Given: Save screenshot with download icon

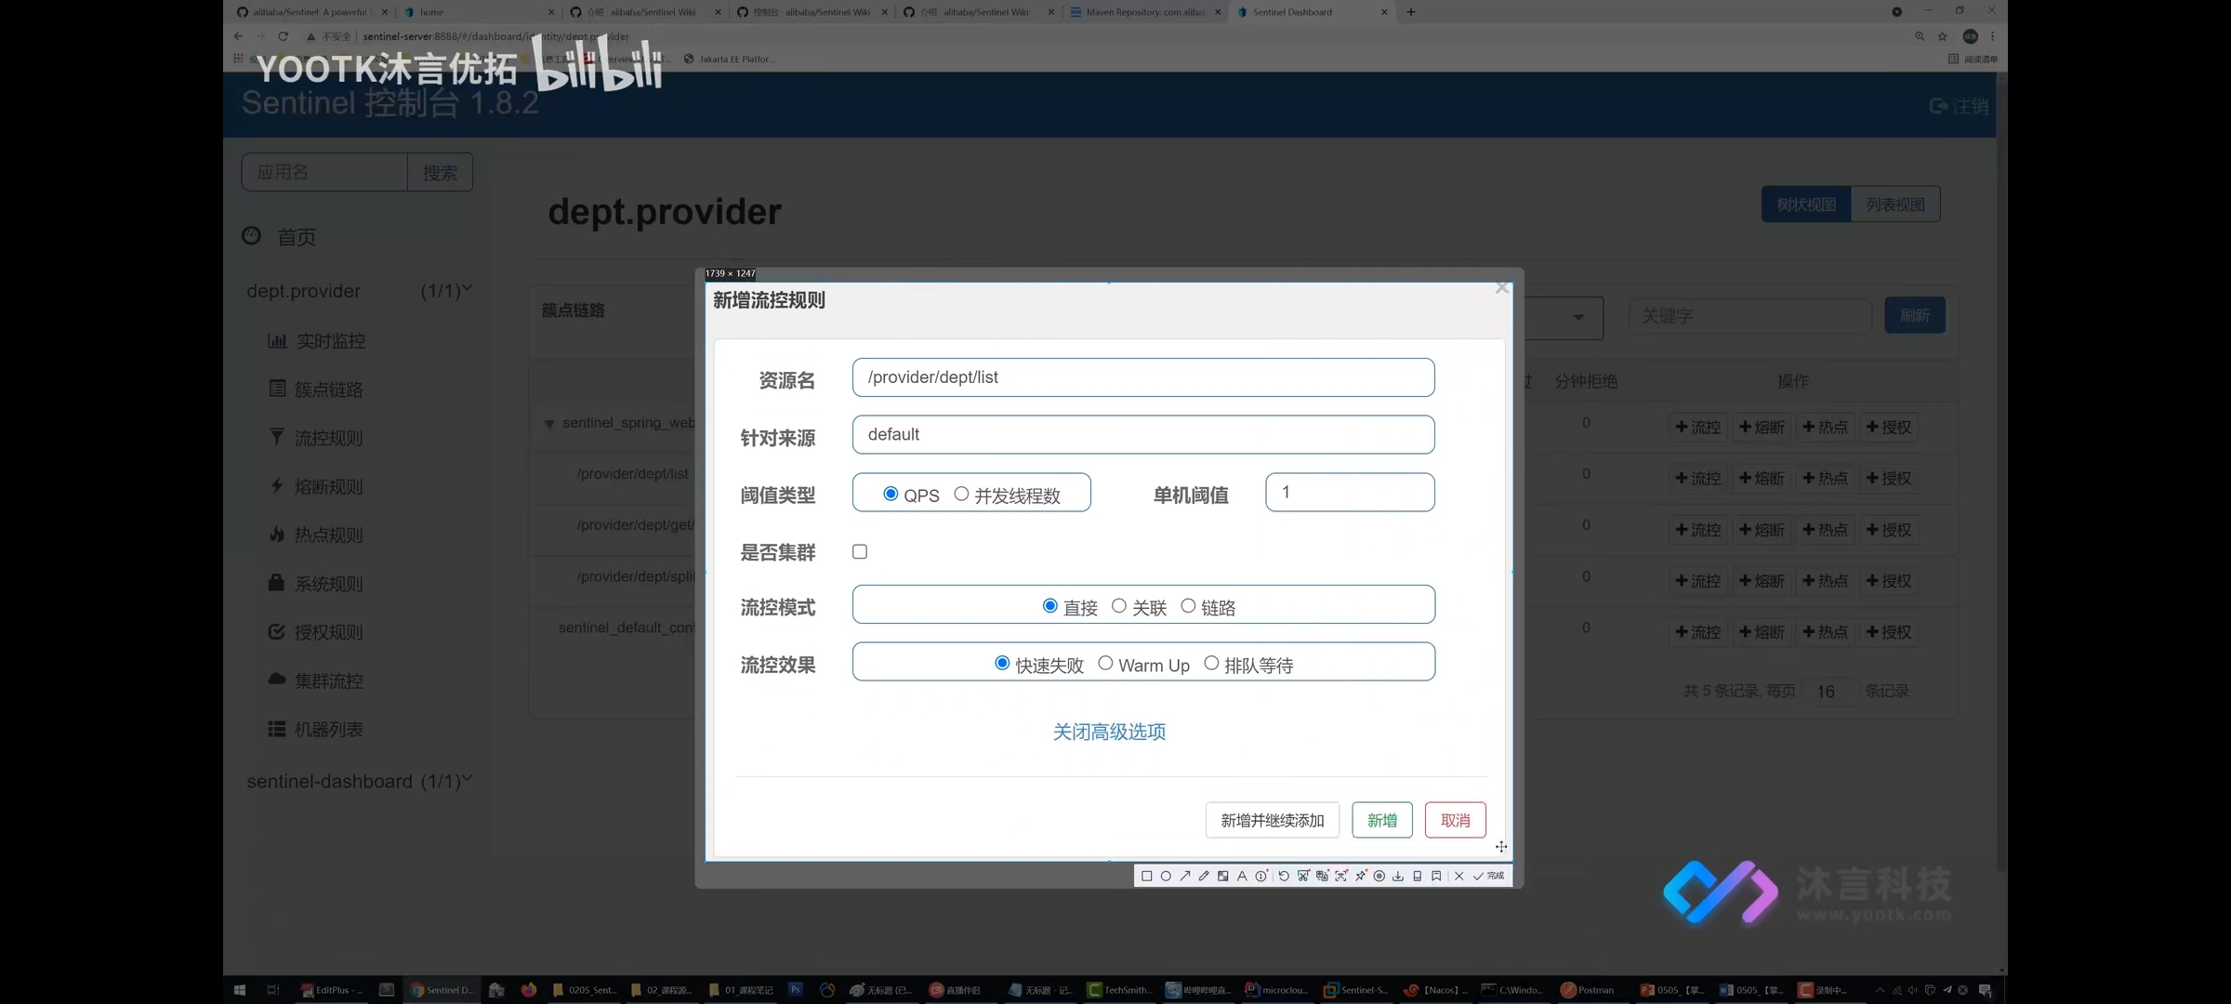Looking at the screenshot, I should [x=1398, y=876].
